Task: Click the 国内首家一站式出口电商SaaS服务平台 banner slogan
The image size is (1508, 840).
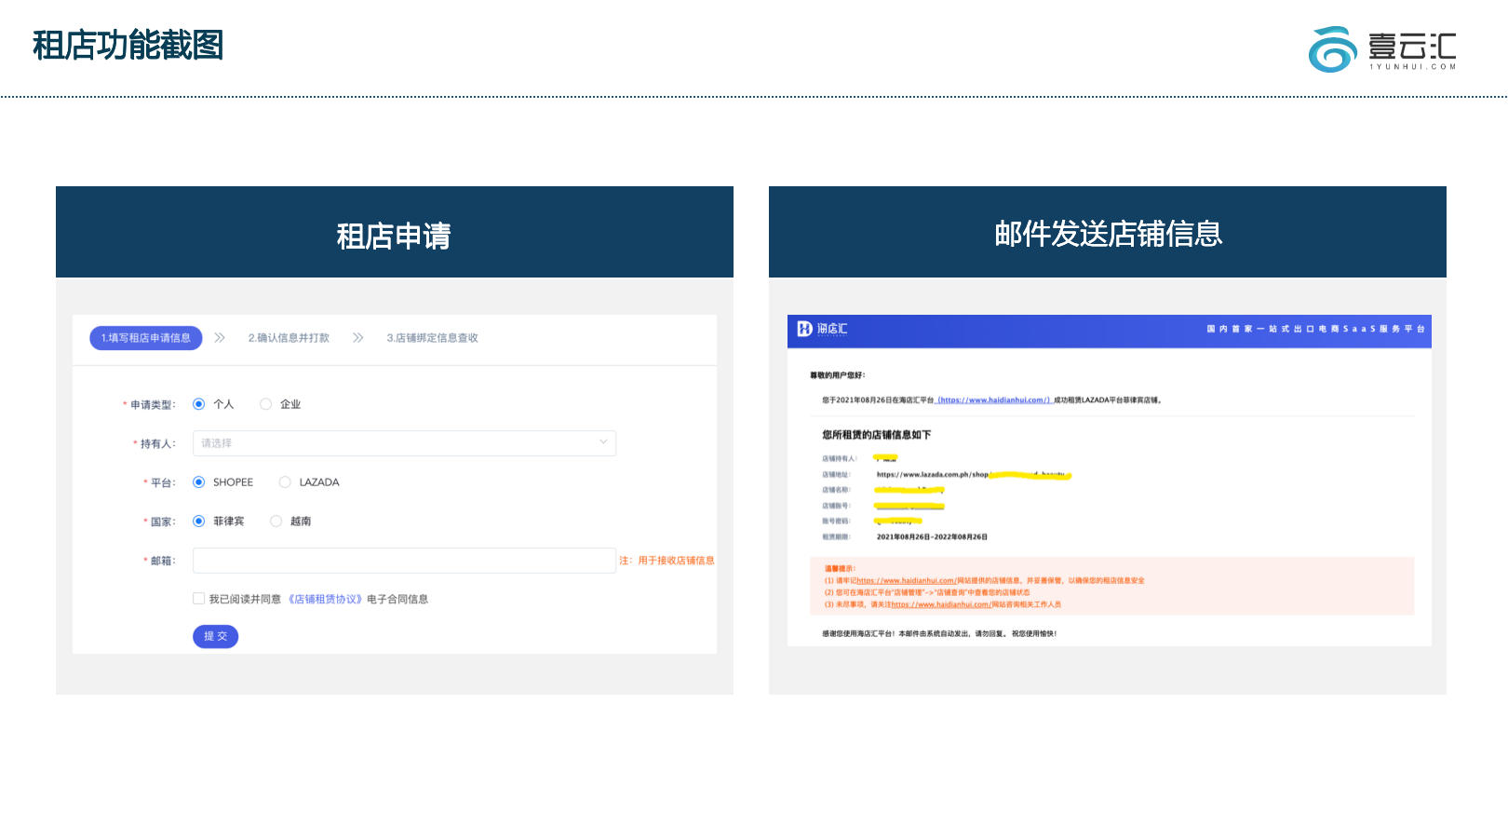Action: (1315, 329)
